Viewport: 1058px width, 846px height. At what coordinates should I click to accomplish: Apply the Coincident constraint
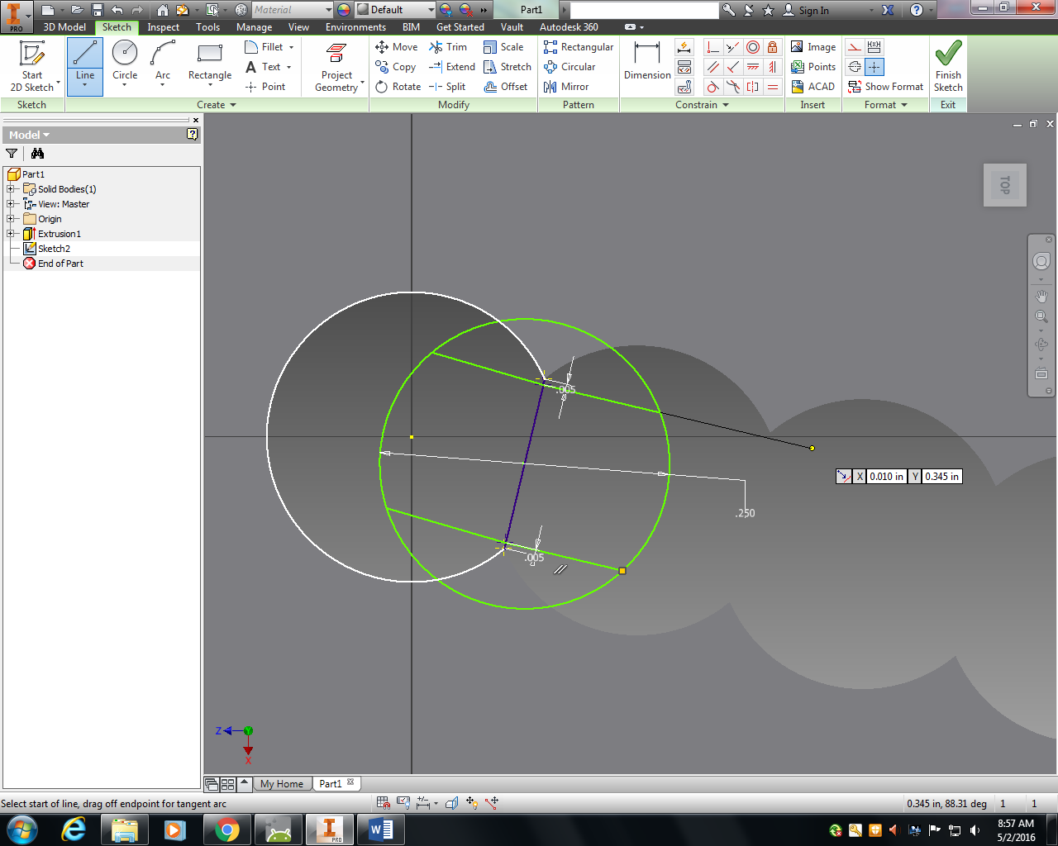tap(713, 47)
